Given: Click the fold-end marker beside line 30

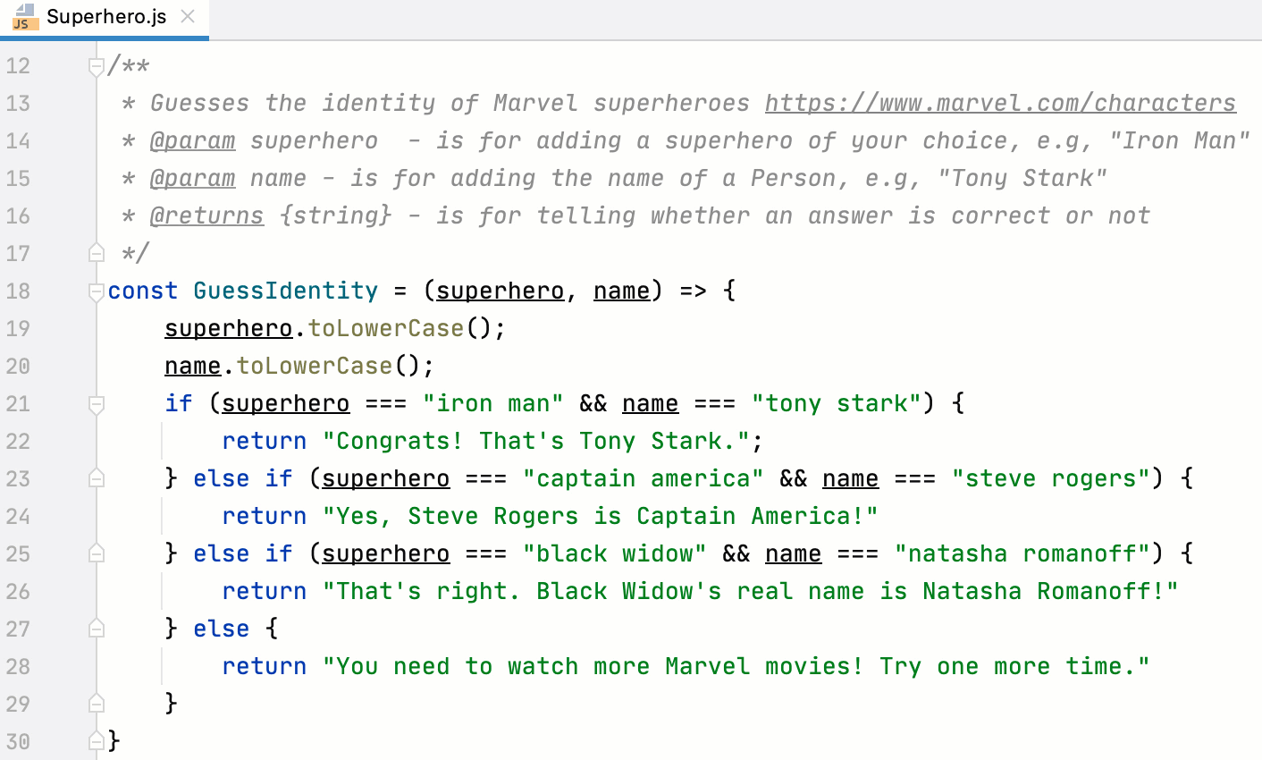Looking at the screenshot, I should click(96, 741).
